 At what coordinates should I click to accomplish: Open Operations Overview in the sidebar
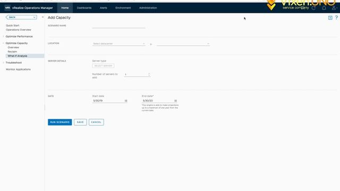pos(19,30)
